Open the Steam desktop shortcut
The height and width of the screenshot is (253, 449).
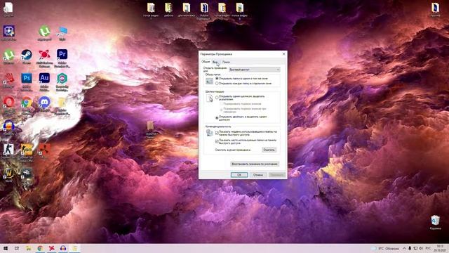[27, 56]
